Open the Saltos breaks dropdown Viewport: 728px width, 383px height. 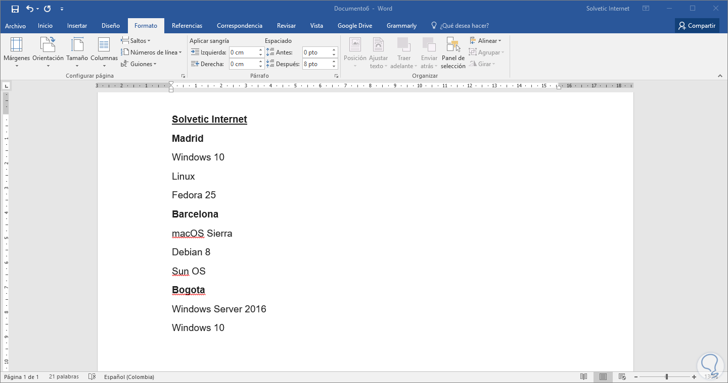point(135,41)
